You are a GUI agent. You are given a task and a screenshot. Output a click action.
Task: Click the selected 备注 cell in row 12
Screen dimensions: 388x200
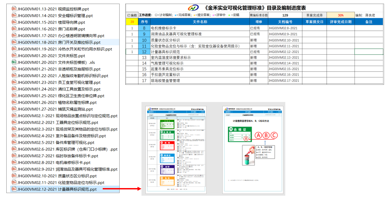(369, 52)
